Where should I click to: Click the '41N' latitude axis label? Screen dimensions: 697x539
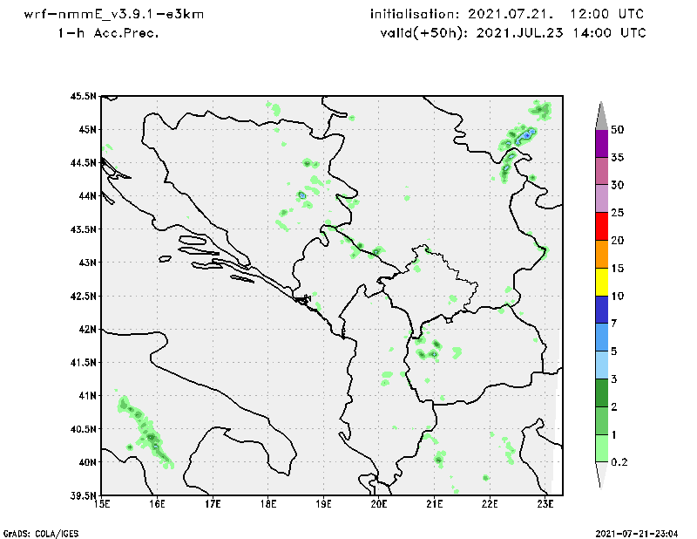[88, 395]
